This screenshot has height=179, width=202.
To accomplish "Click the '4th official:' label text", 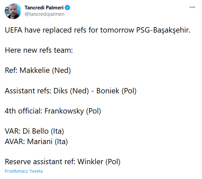I will 24,111.
